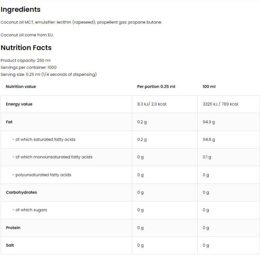Click 'Product capacity: 250 ml' line
The image size is (260, 260).
(x=26, y=60)
